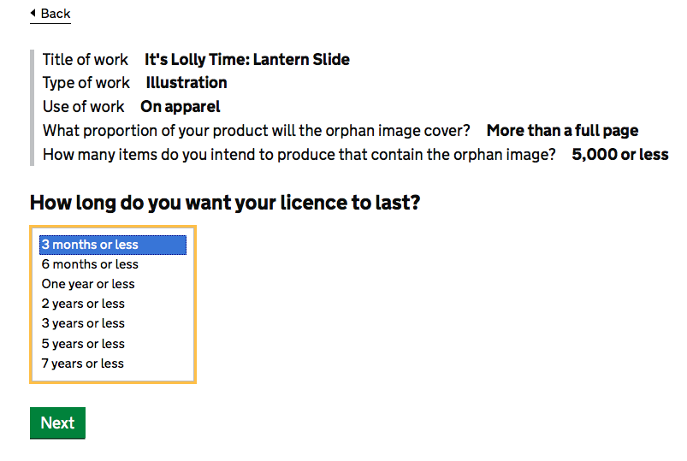Click the 'Title of work' label

point(86,60)
